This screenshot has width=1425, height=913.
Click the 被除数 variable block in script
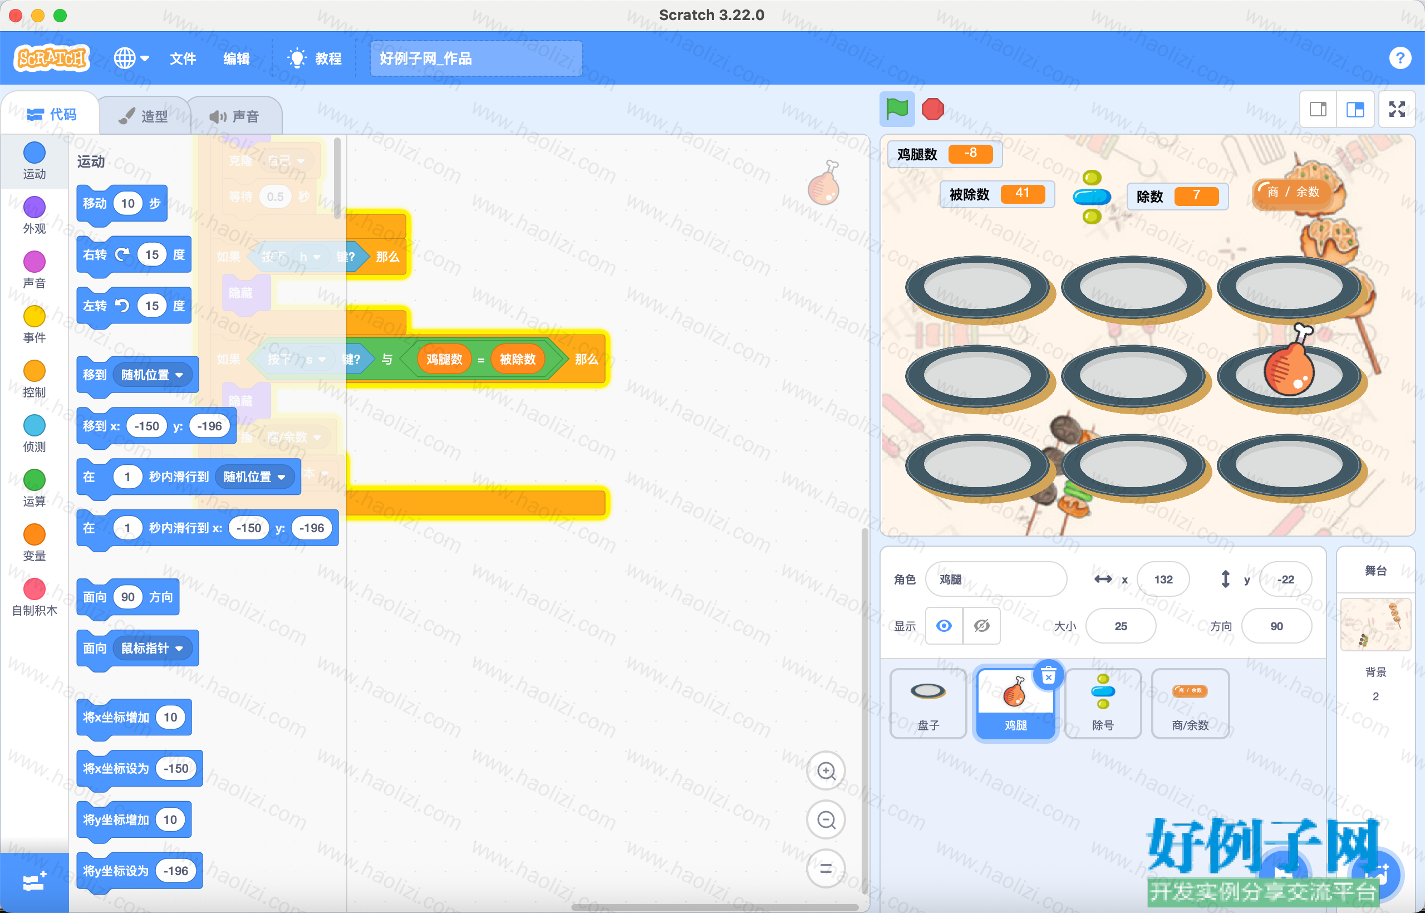tap(518, 359)
